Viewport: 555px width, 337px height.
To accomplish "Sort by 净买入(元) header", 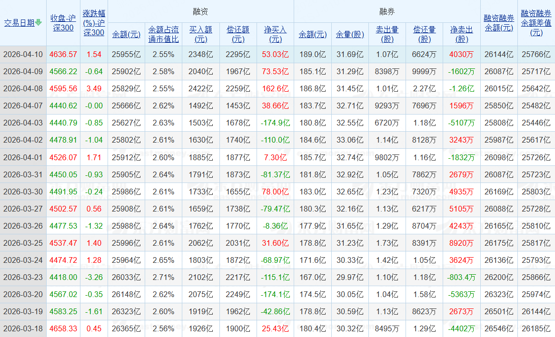I will pos(275,34).
